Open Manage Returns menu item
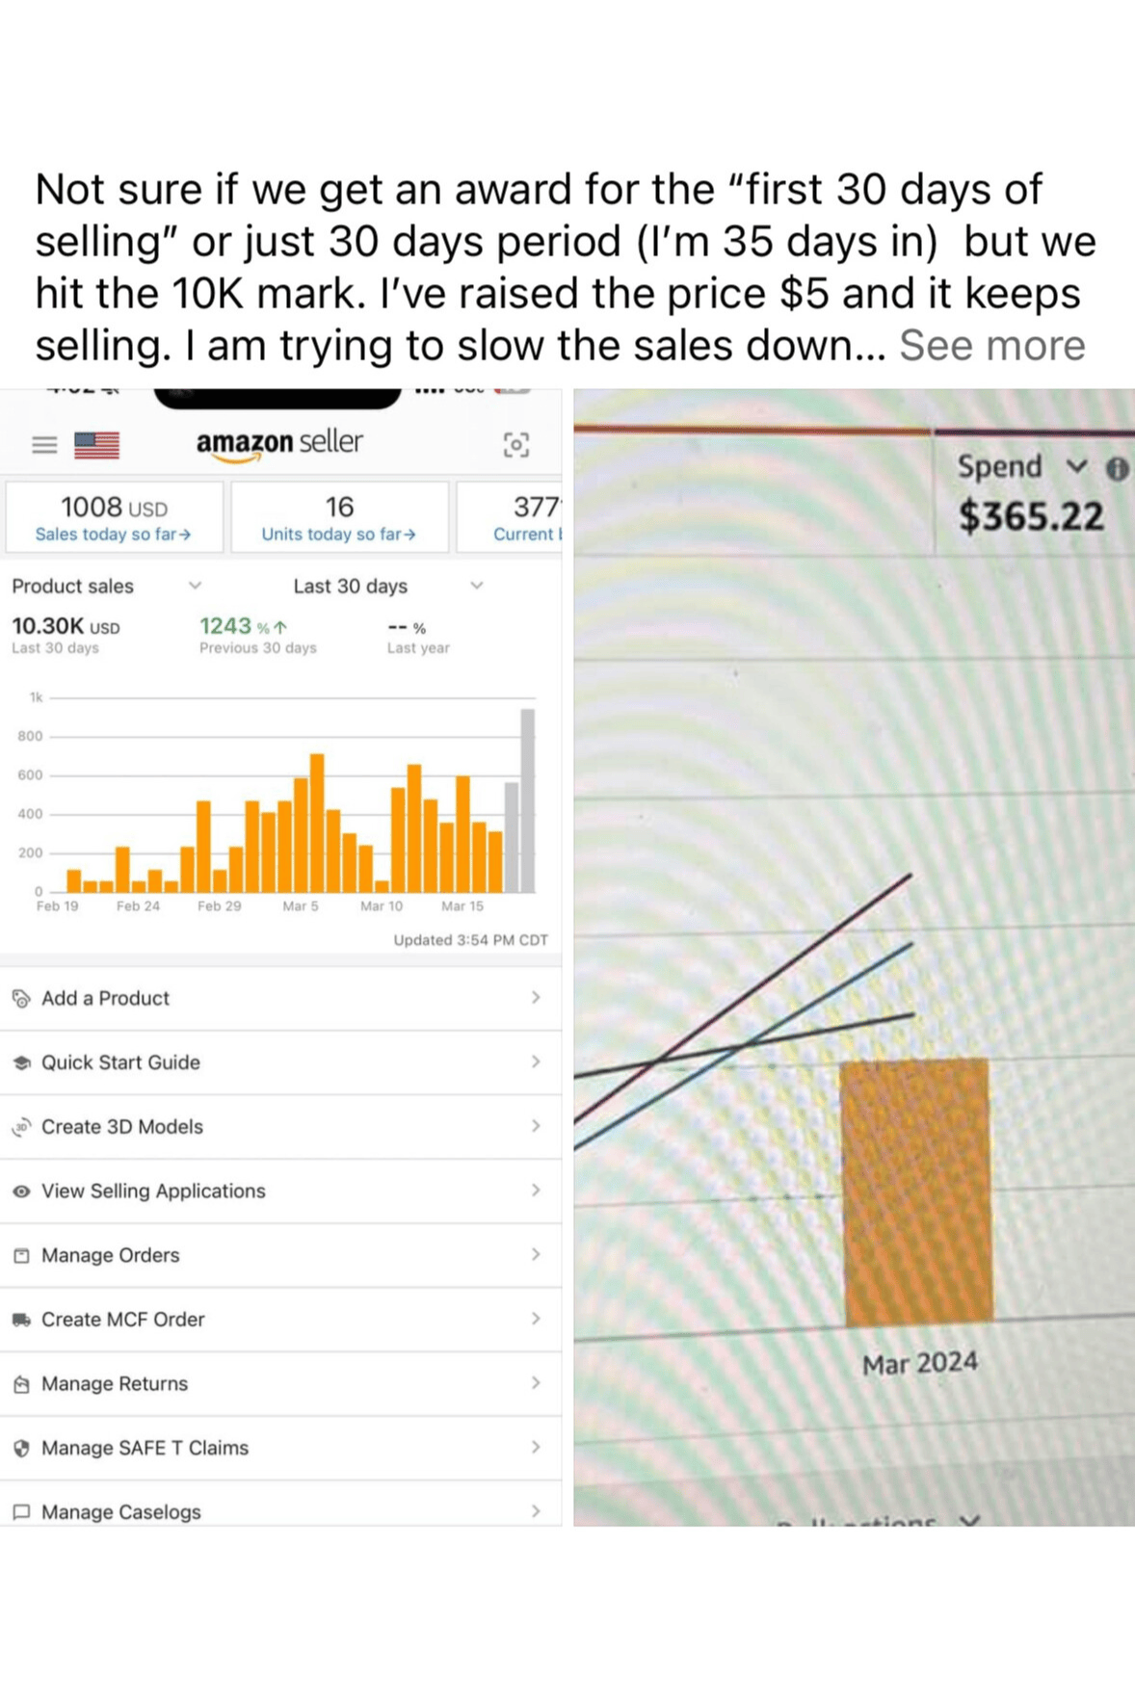 point(115,1384)
